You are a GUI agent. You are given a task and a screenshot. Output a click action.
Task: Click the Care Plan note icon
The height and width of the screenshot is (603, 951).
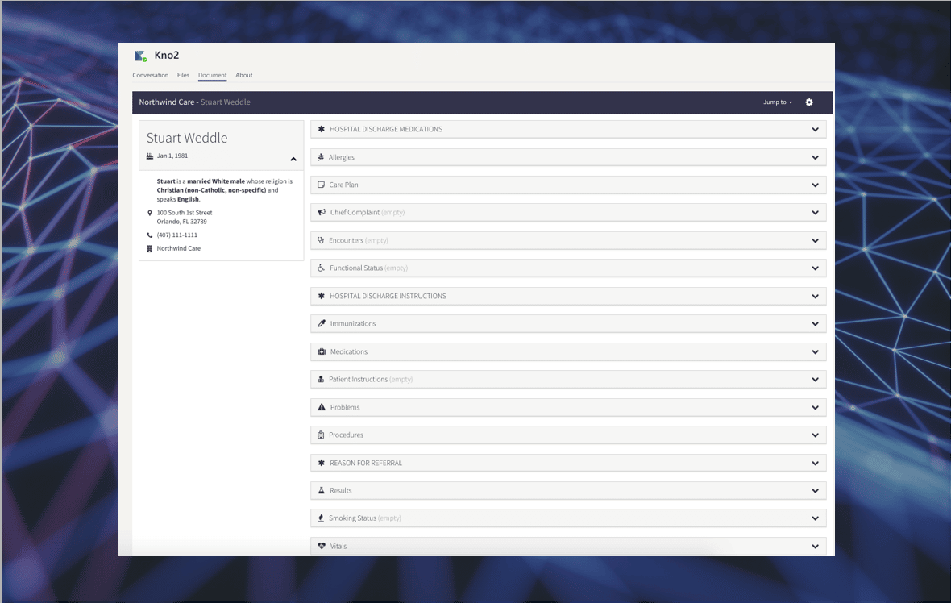[x=321, y=185]
